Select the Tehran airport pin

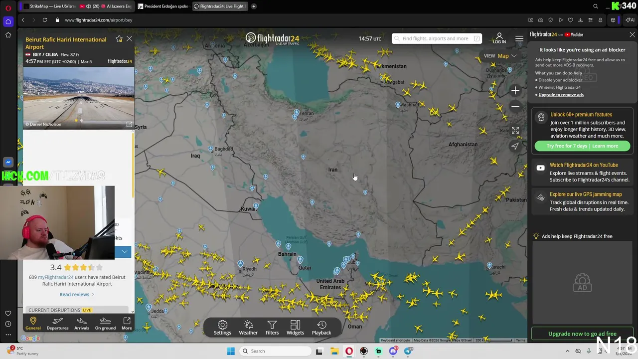[296, 114]
